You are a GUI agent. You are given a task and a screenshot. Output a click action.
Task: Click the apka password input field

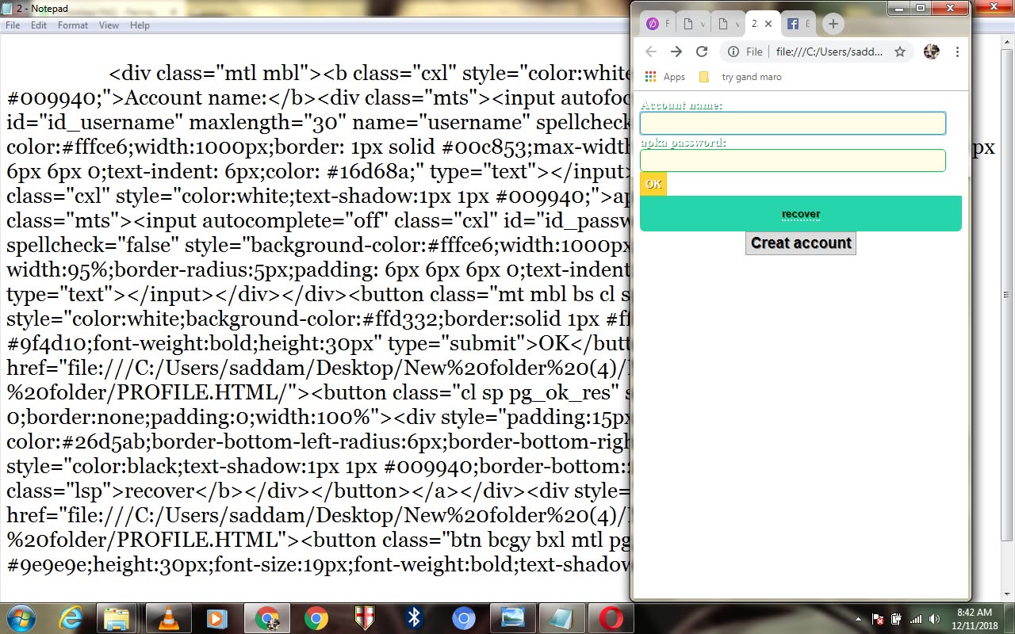click(x=793, y=160)
